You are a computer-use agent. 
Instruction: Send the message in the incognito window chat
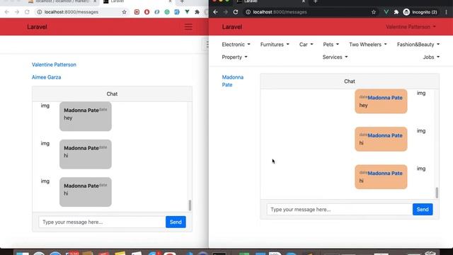(423, 210)
